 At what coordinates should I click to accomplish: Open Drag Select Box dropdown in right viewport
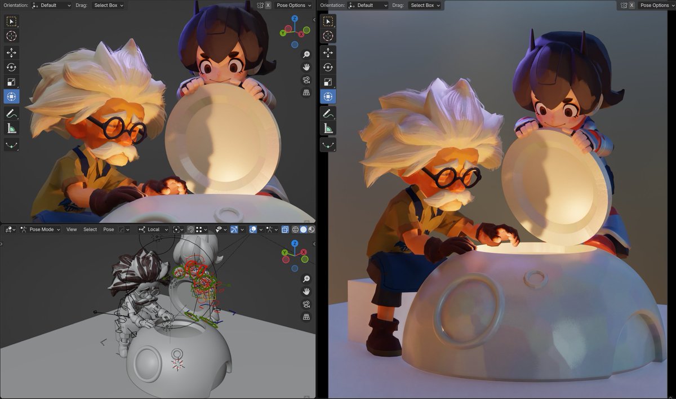pos(425,5)
